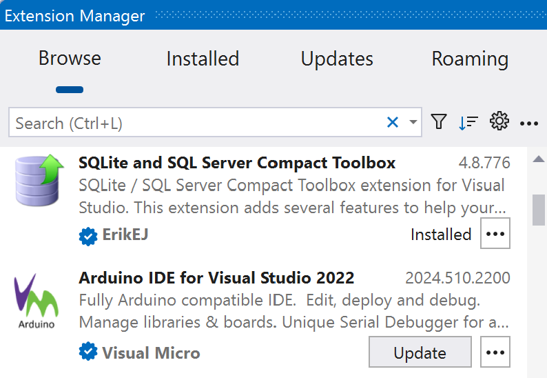The image size is (547, 378).
Task: Switch to the Updates tab
Action: tap(337, 59)
